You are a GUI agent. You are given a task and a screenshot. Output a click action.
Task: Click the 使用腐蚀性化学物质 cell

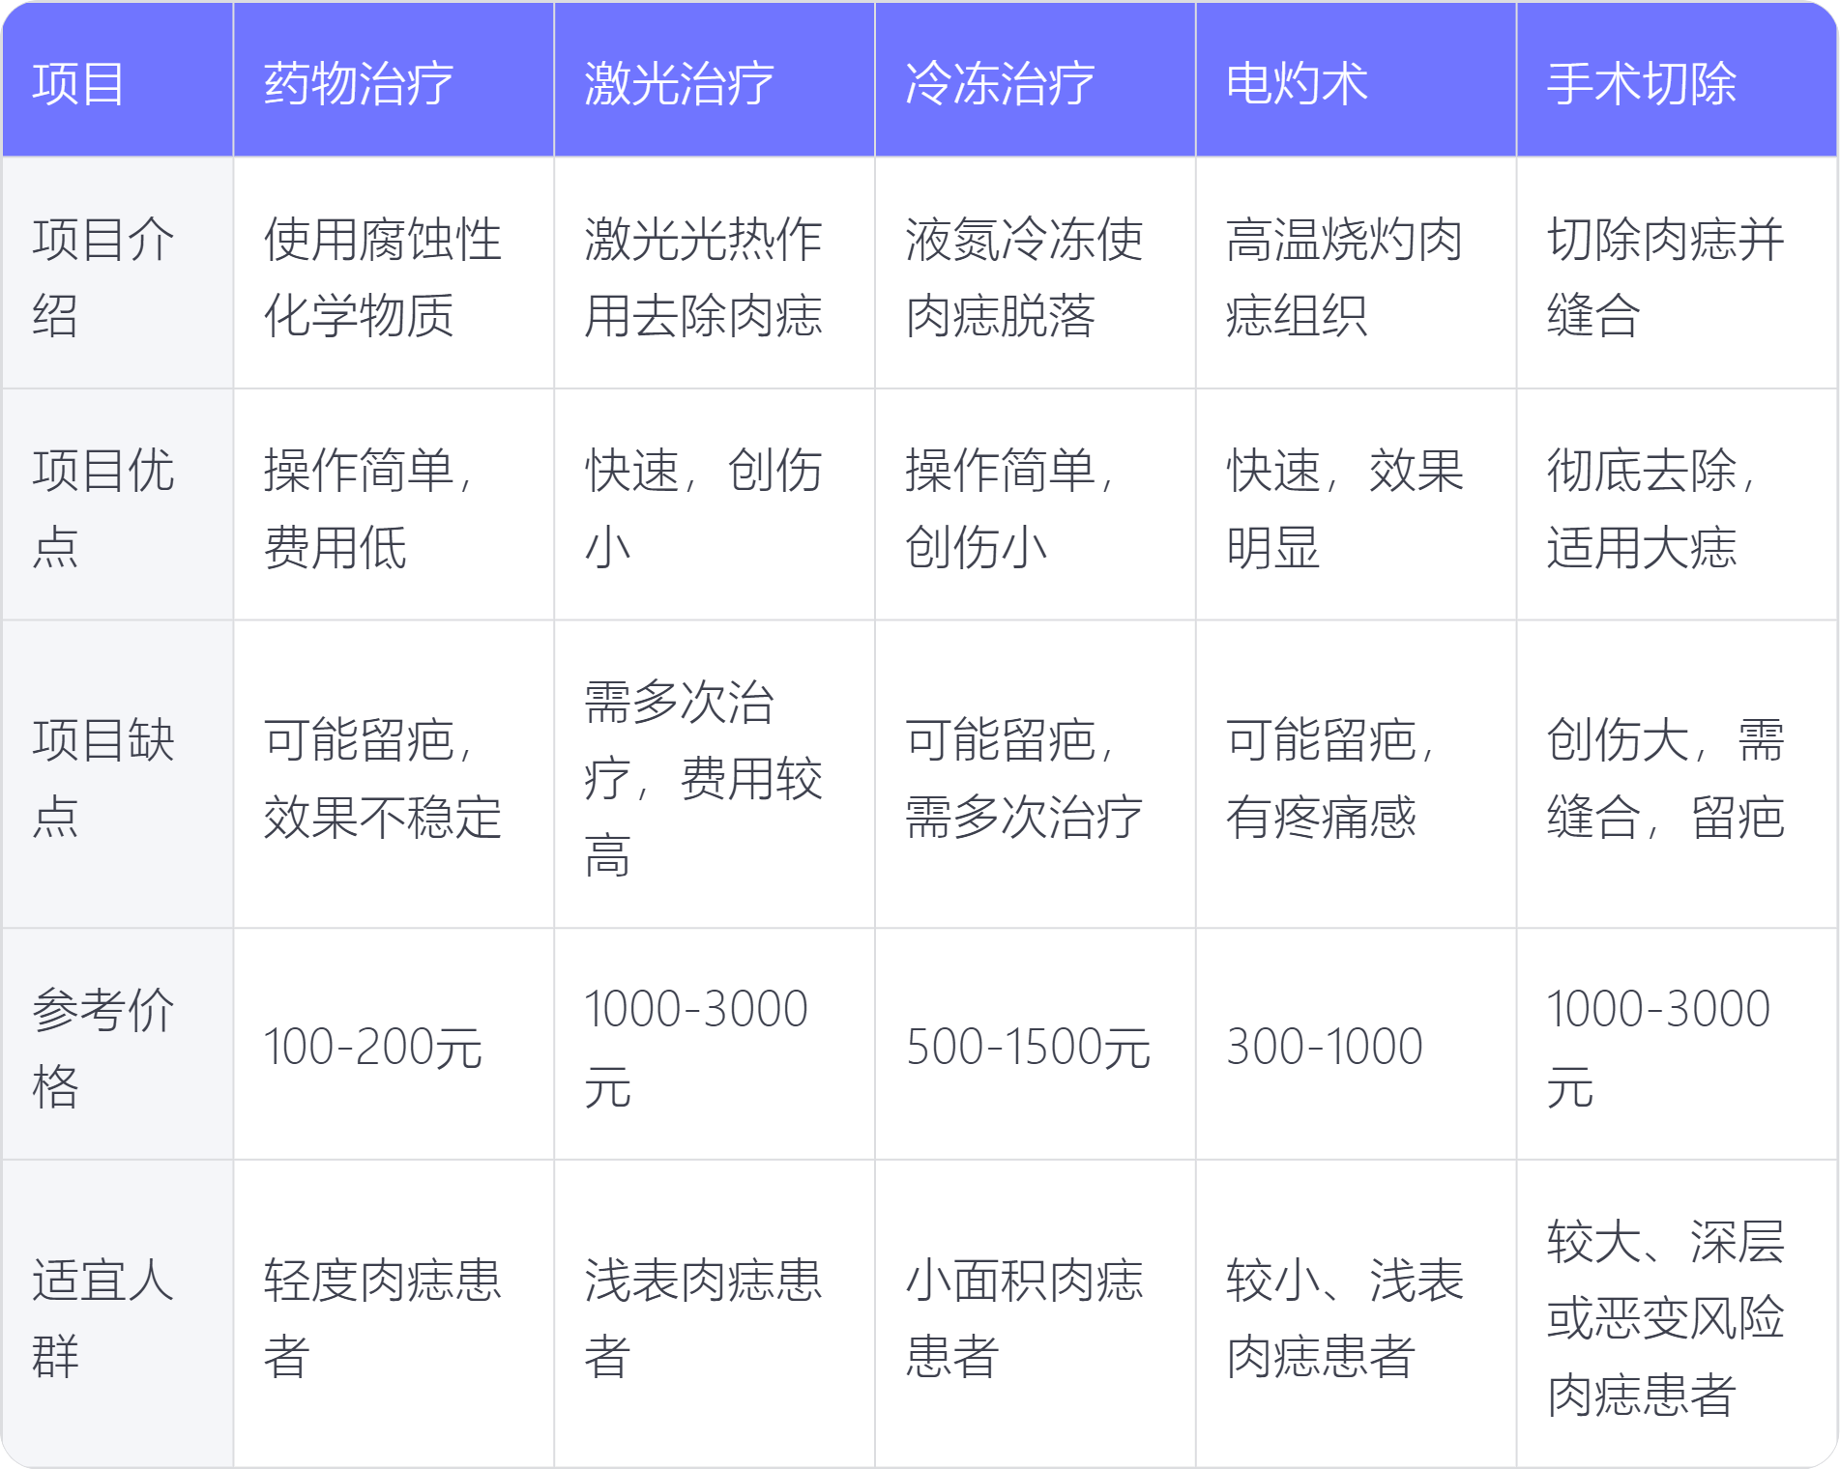click(x=383, y=277)
